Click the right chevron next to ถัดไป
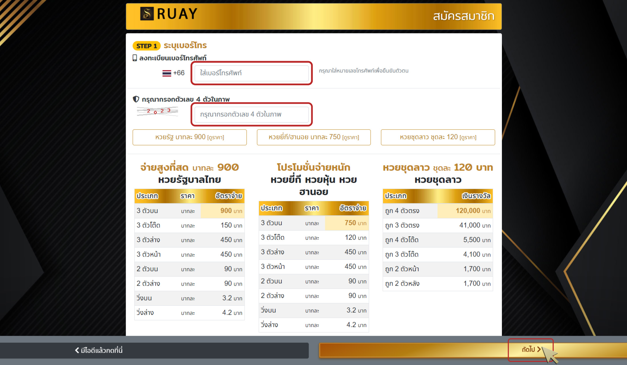Image resolution: width=627 pixels, height=365 pixels. pyautogui.click(x=539, y=349)
